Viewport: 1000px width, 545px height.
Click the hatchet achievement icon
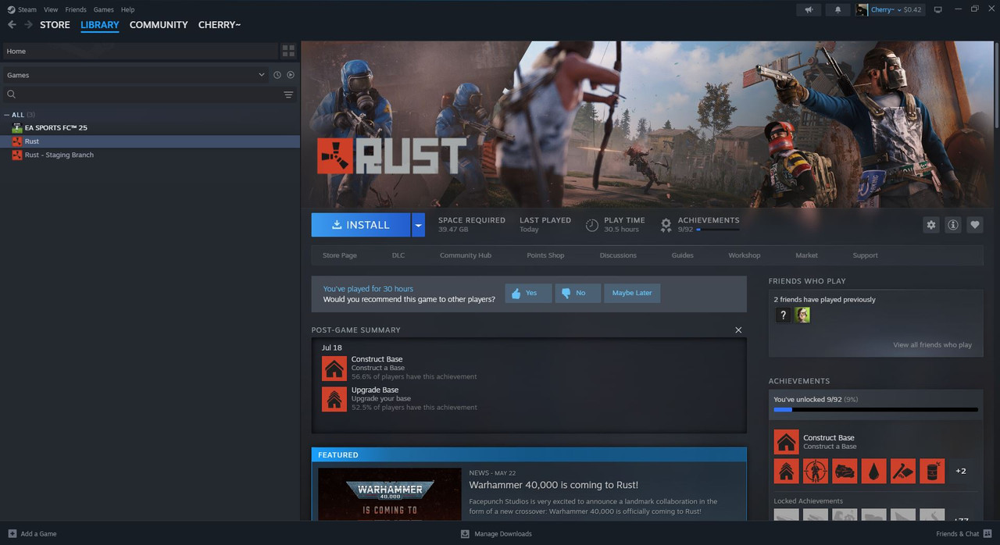pyautogui.click(x=902, y=471)
